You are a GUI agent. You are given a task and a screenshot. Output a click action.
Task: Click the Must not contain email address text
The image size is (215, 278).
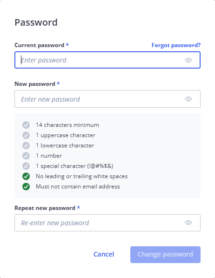pos(78,187)
